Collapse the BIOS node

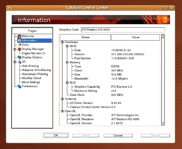67,46
